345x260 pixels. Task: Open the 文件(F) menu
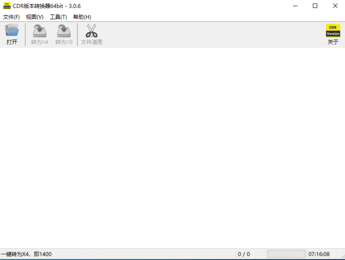pyautogui.click(x=11, y=17)
